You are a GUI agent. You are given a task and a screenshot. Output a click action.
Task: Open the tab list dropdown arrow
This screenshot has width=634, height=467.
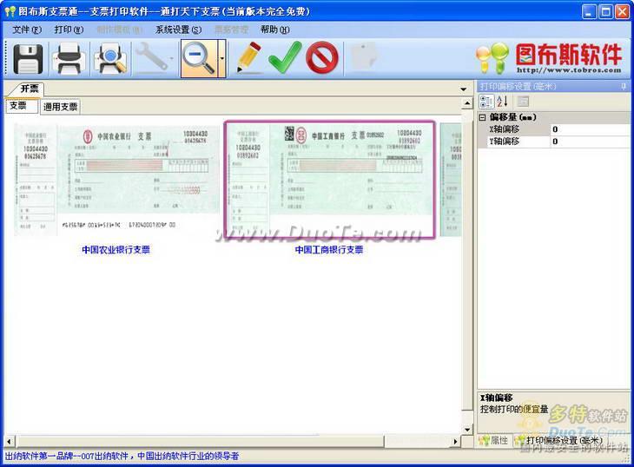click(464, 89)
